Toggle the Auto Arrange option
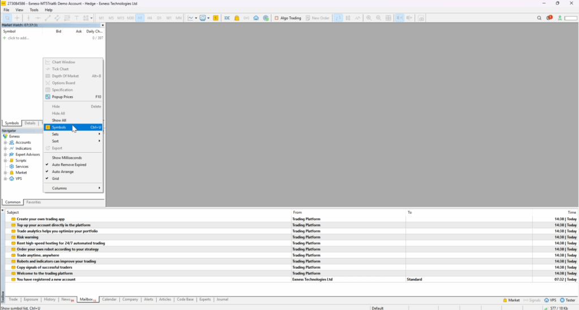 click(63, 171)
